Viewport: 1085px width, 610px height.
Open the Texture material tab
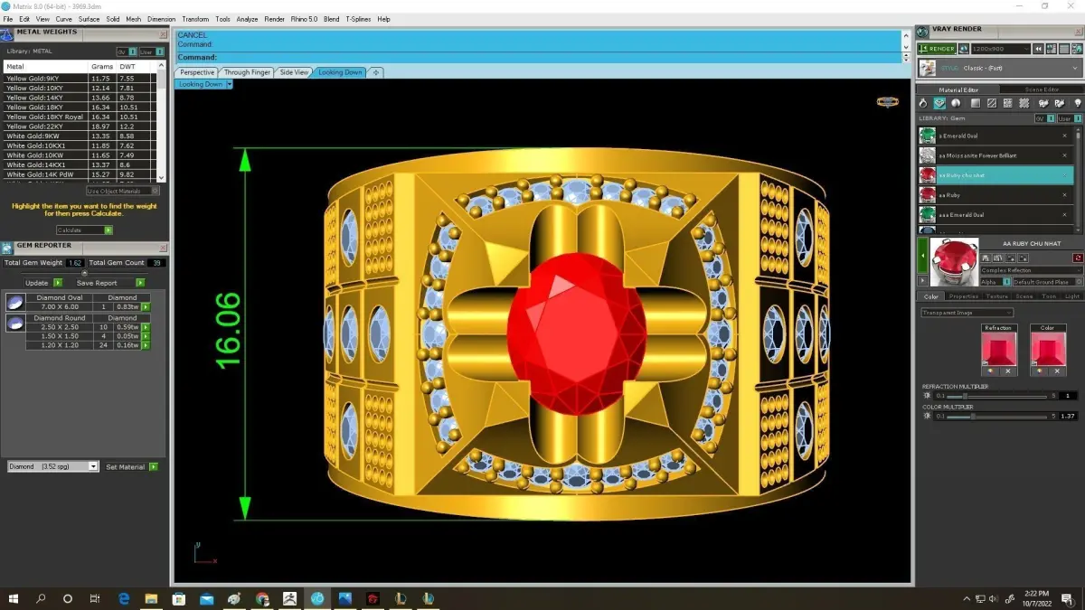996,296
